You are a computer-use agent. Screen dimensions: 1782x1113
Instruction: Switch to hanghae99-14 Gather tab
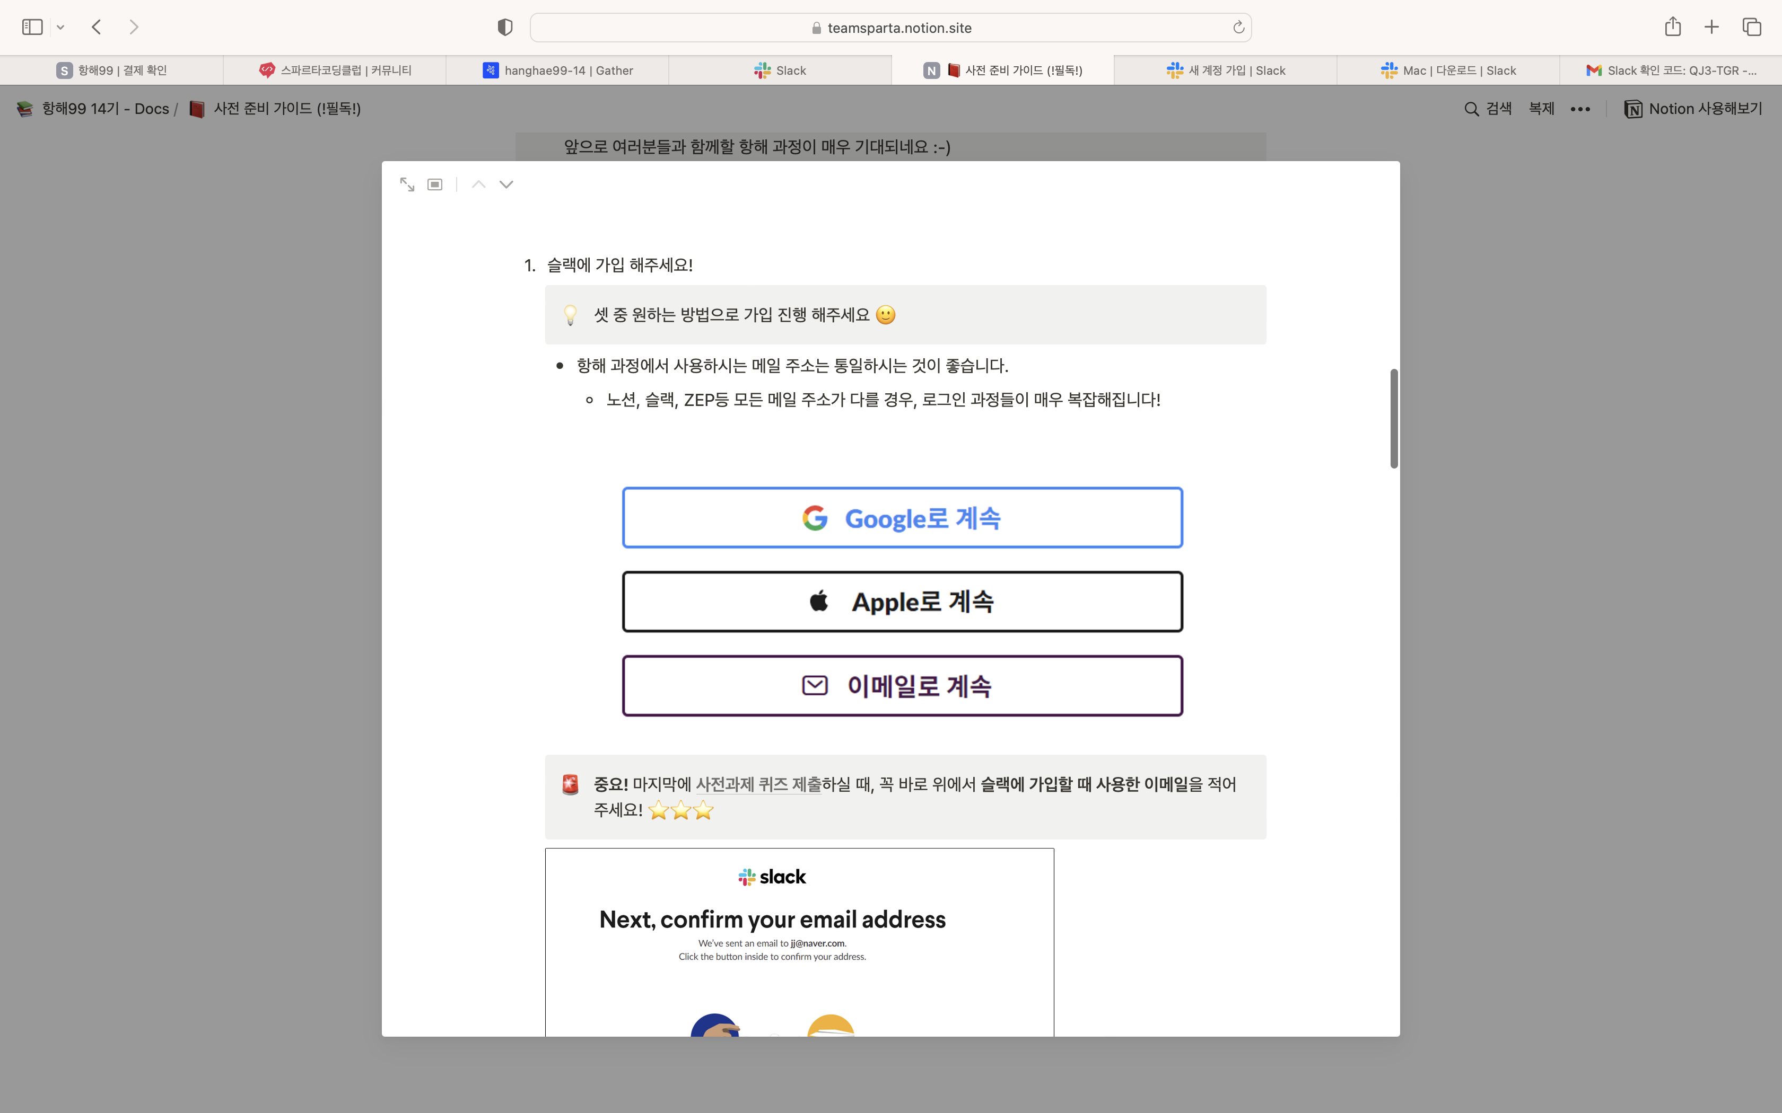click(557, 70)
